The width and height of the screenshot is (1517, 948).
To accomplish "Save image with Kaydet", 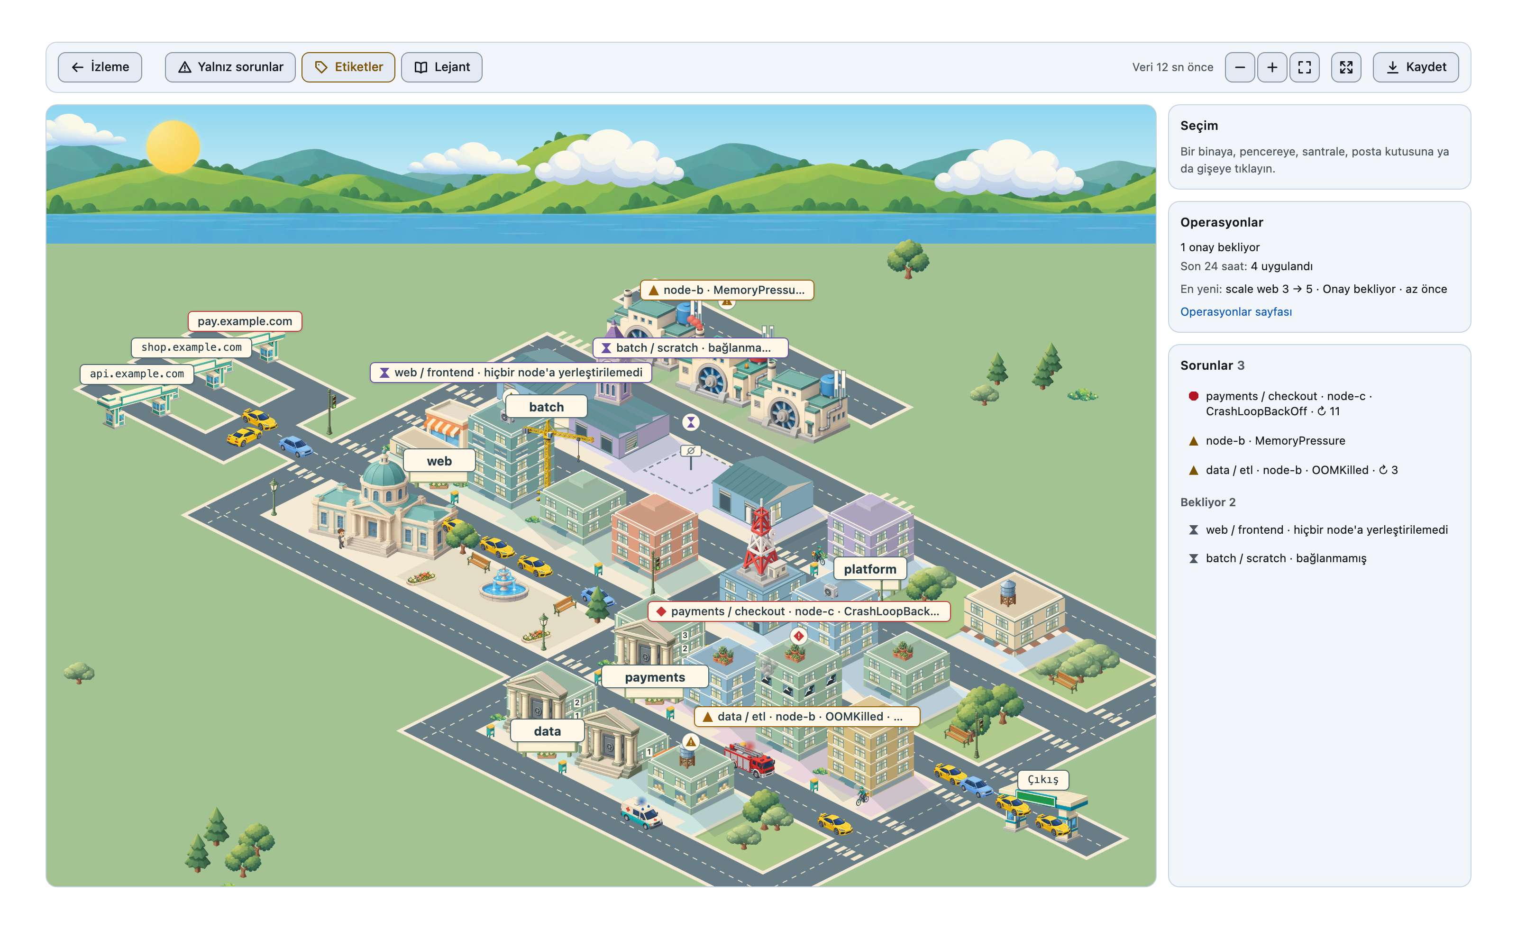I will point(1416,67).
